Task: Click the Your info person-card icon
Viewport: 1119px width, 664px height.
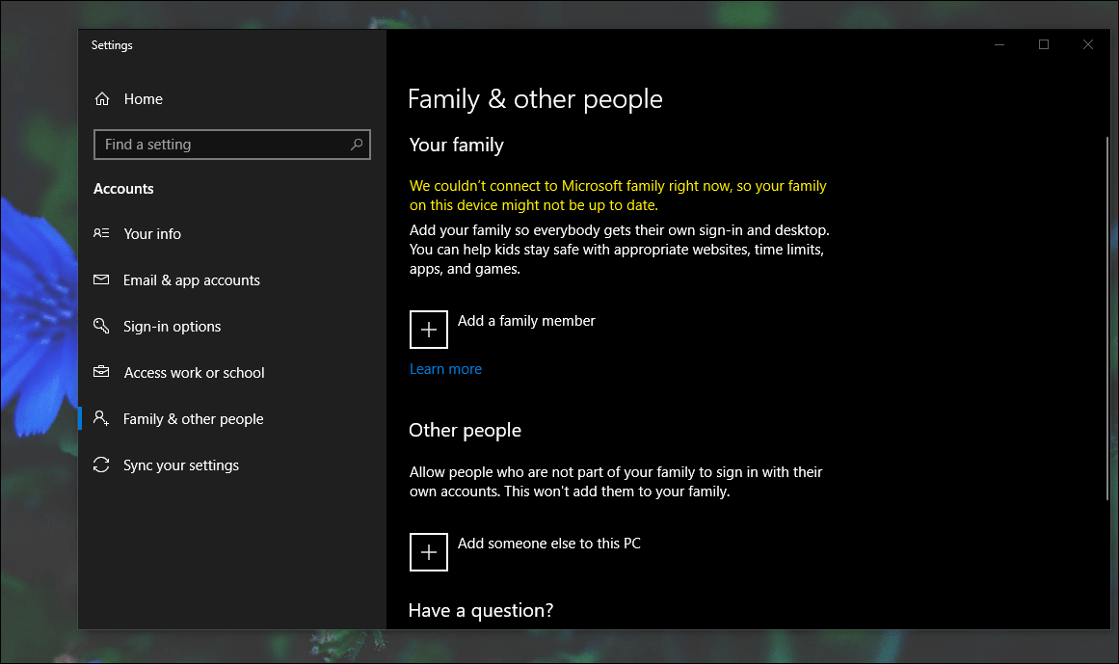Action: 101,233
